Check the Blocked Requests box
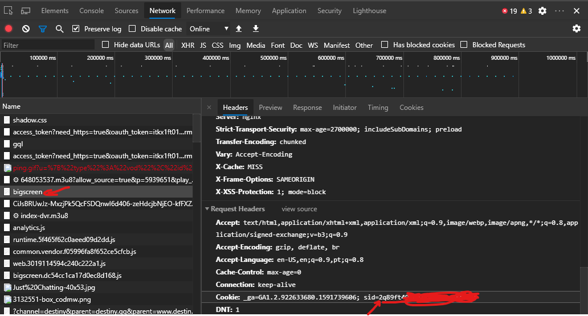Screen dimensions: 588x316 point(464,44)
